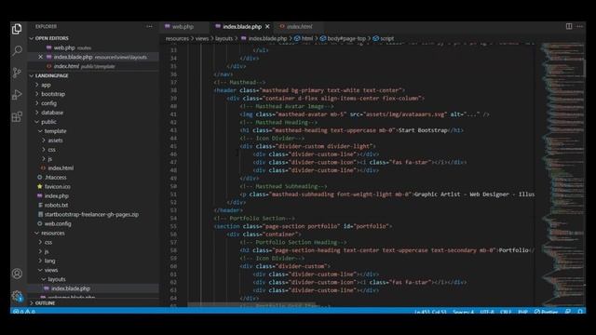The height and width of the screenshot is (335, 596).
Task: Open the notifications bell icon
Action: pos(580,312)
